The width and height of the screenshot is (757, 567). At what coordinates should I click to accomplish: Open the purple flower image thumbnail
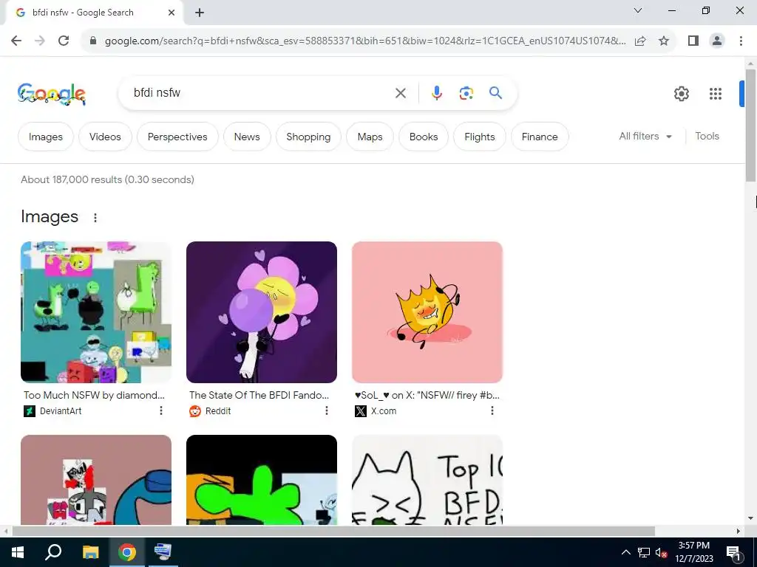(x=262, y=312)
